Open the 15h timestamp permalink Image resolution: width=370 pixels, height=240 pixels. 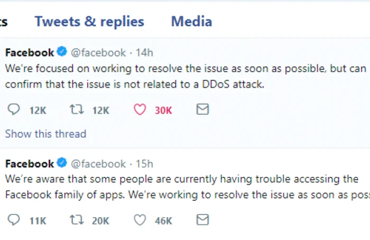click(144, 164)
